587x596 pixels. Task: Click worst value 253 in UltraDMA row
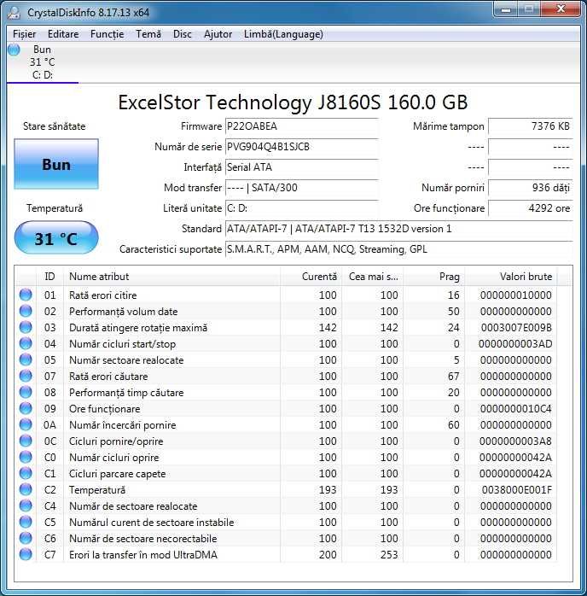[x=389, y=554]
